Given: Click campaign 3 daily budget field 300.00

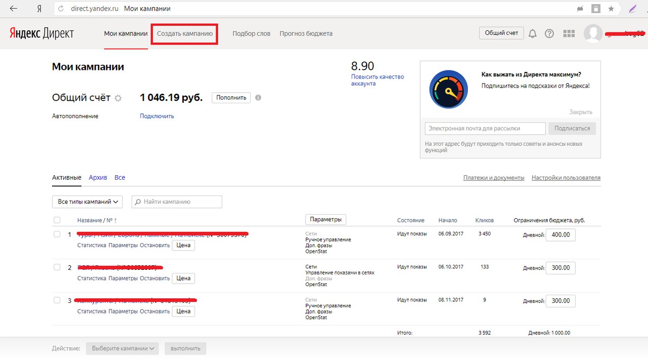Looking at the screenshot, I should click(x=560, y=301).
